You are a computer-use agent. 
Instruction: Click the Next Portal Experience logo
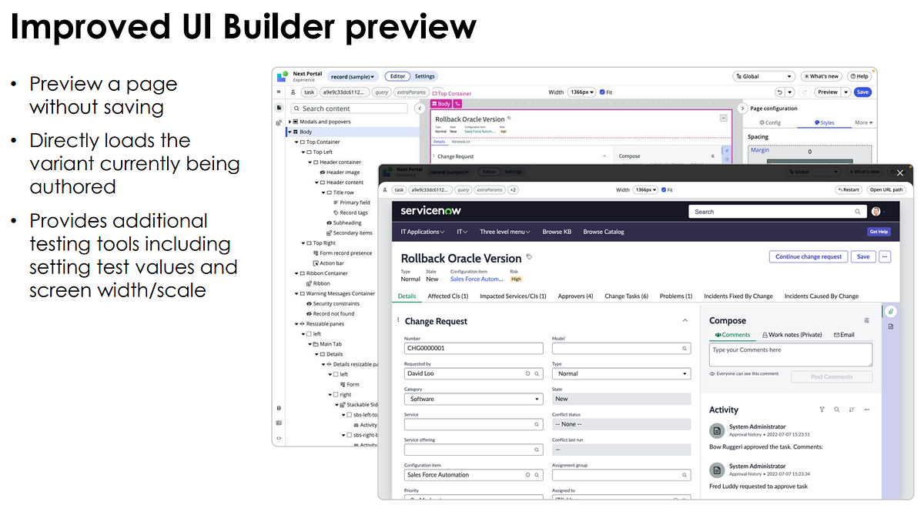coord(279,75)
